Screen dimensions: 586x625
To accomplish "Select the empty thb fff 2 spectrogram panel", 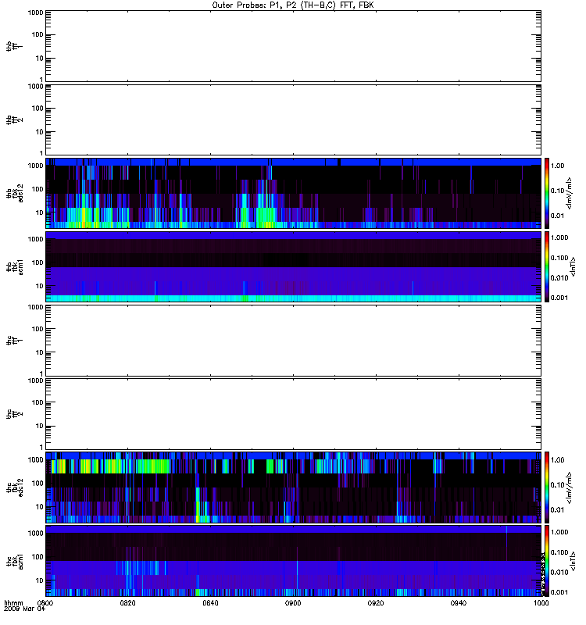I will point(294,120).
